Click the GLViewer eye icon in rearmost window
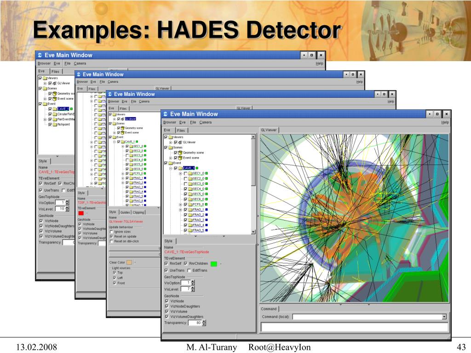This screenshot has width=471, height=353. 55,83
